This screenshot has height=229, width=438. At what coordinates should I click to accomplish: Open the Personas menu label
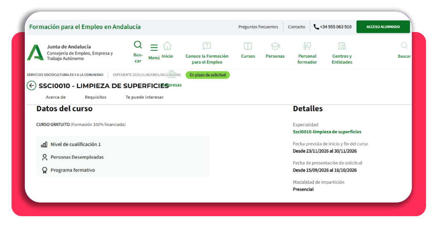coord(275,56)
